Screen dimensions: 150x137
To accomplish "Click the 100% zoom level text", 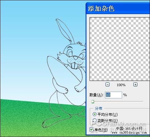I will pyautogui.click(x=121, y=85).
